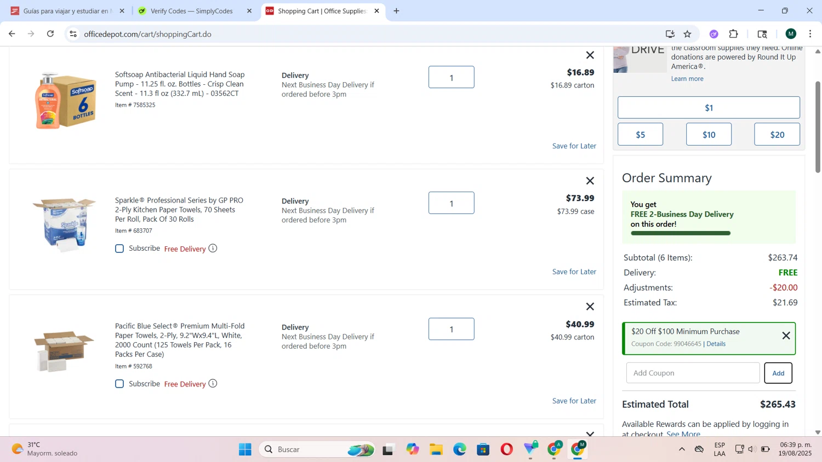The height and width of the screenshot is (462, 822).
Task: Open Softsoap Antibacterial Liquid Hand Soap title
Action: click(x=180, y=84)
